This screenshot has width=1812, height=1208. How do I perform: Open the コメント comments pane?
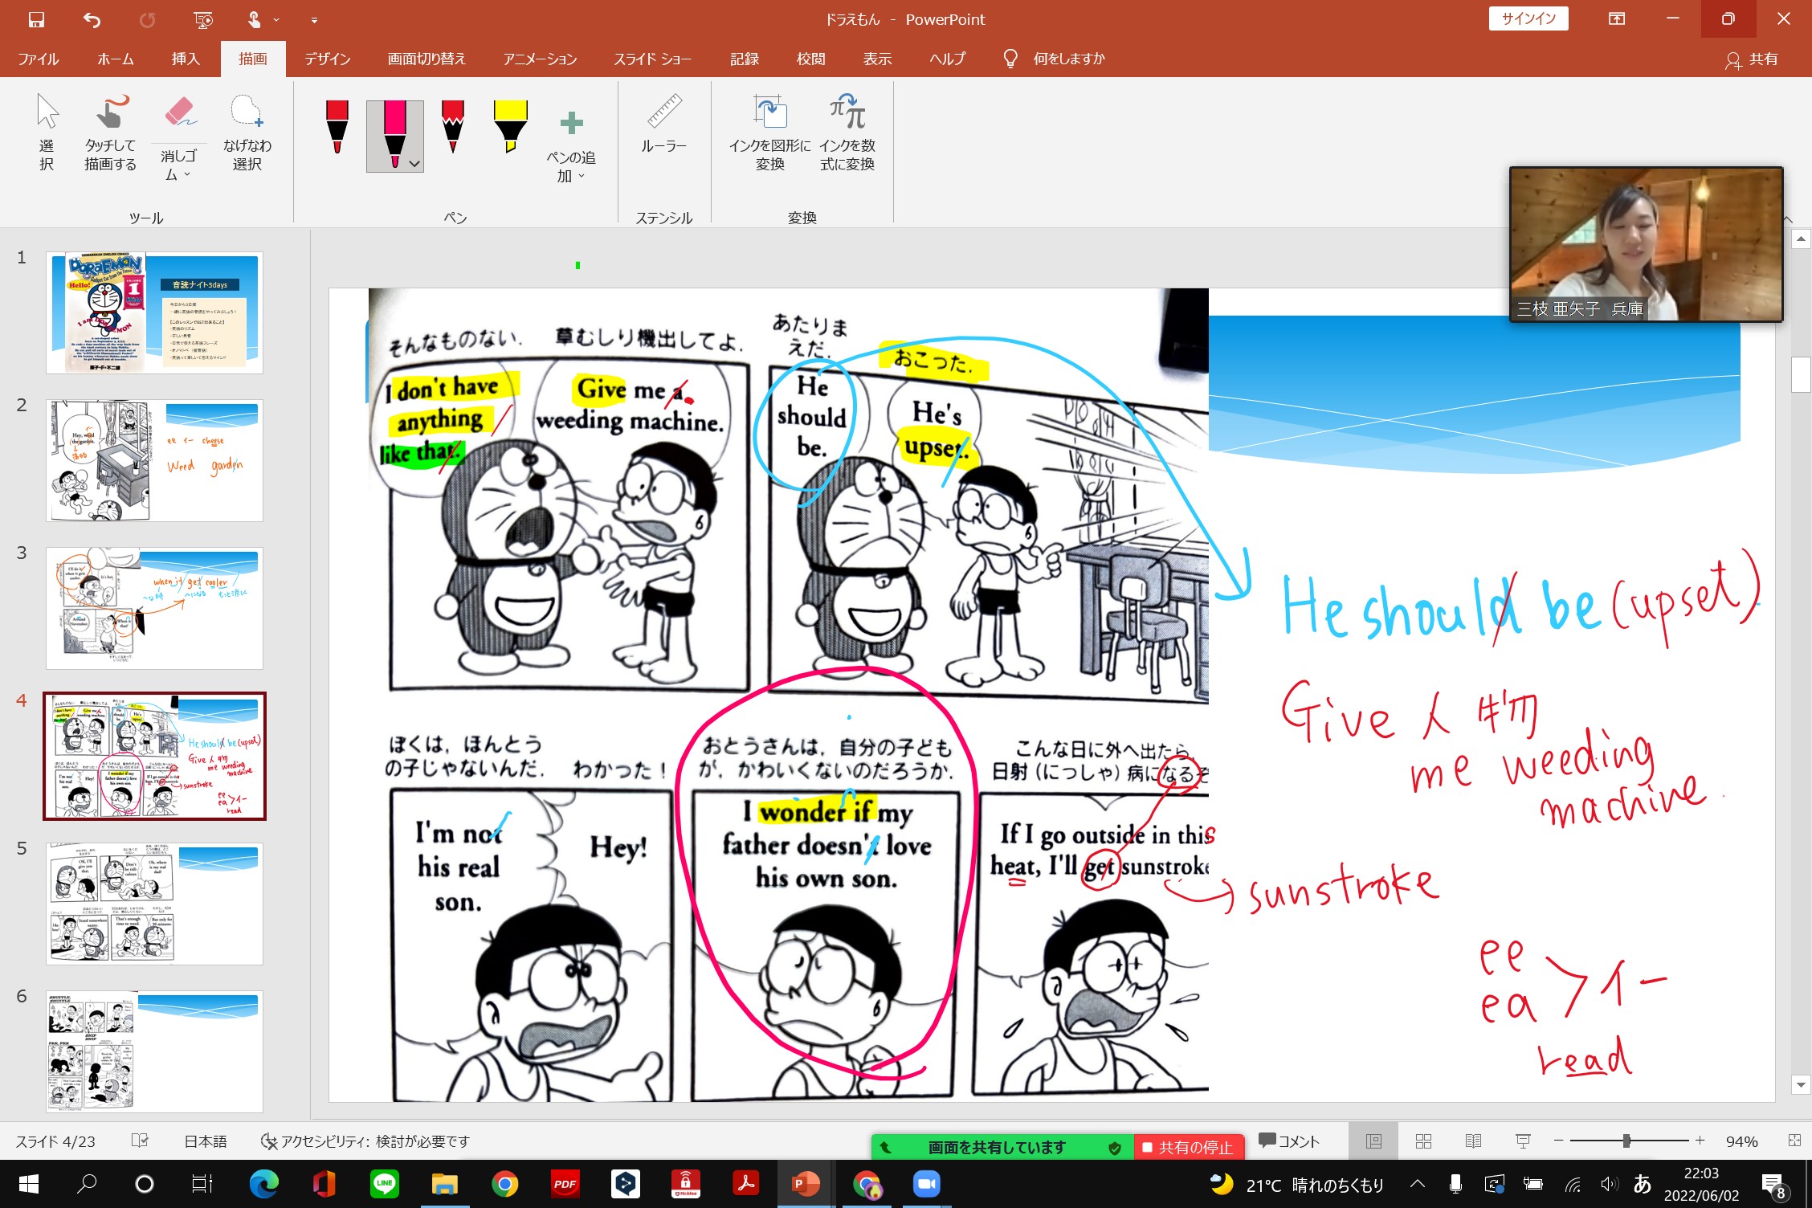(1289, 1141)
